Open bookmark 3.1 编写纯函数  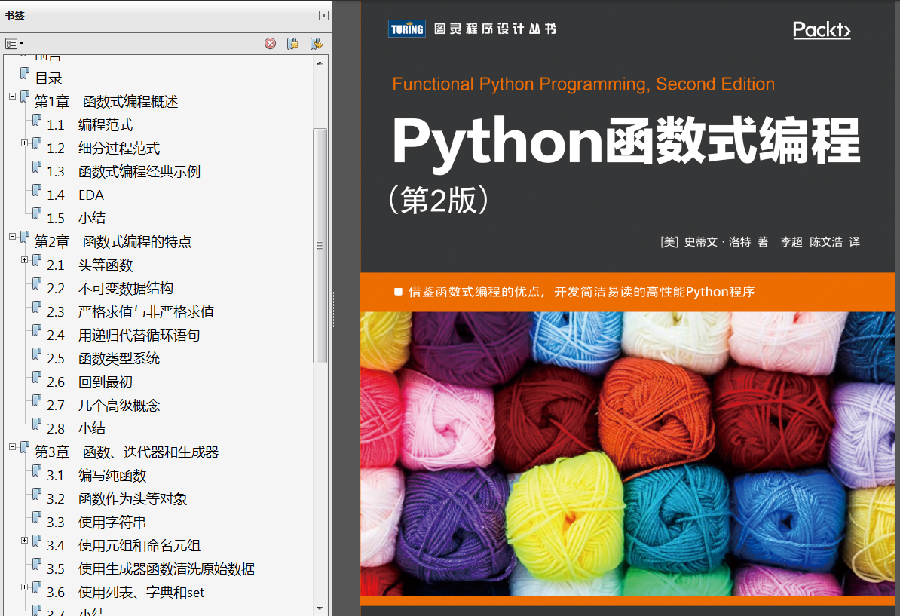point(96,475)
